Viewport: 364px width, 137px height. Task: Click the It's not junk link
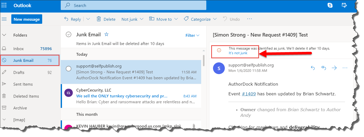pos(238,53)
